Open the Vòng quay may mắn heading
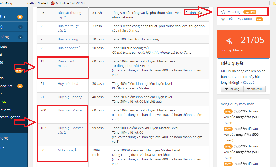276x167 pixels. pyautogui.click(x=238, y=104)
